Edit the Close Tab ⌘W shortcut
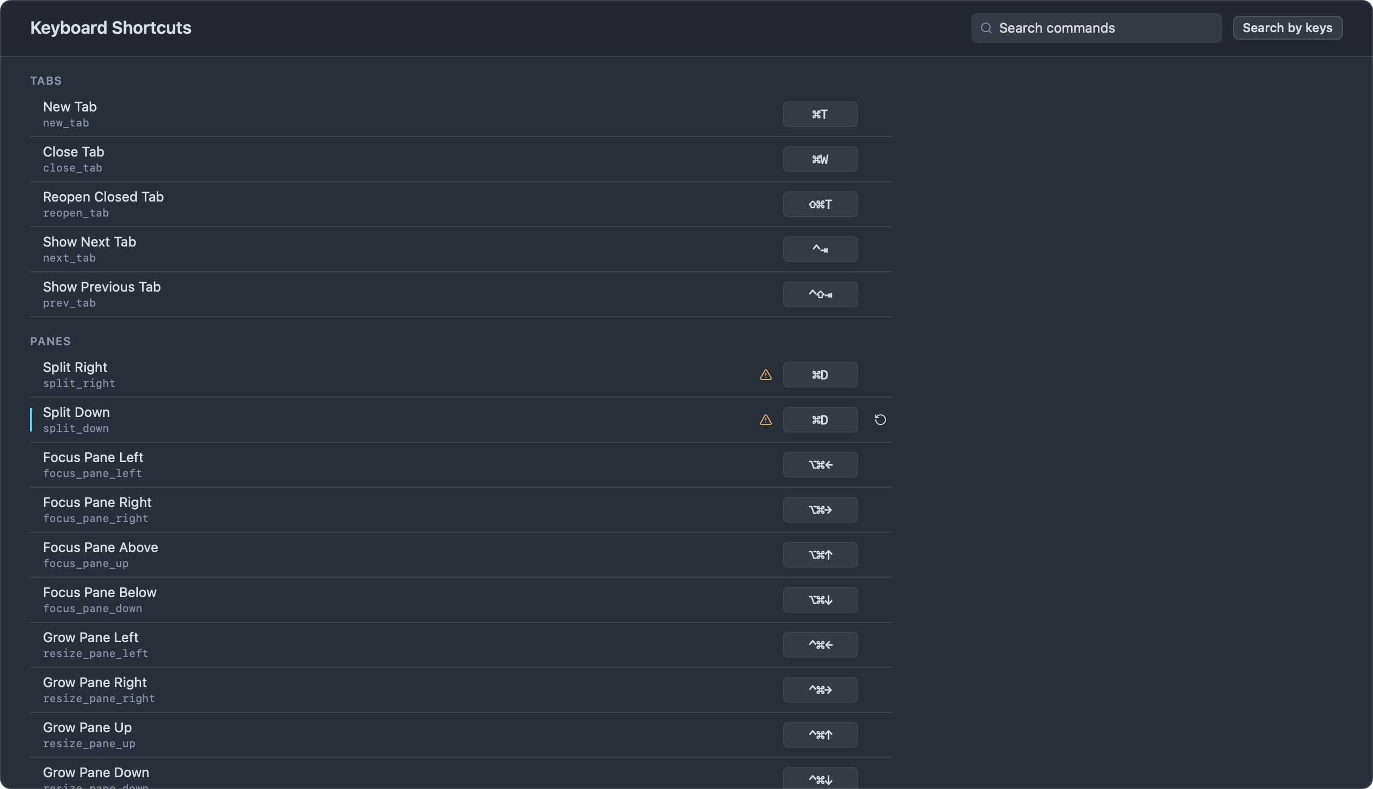The width and height of the screenshot is (1373, 789). 820,159
